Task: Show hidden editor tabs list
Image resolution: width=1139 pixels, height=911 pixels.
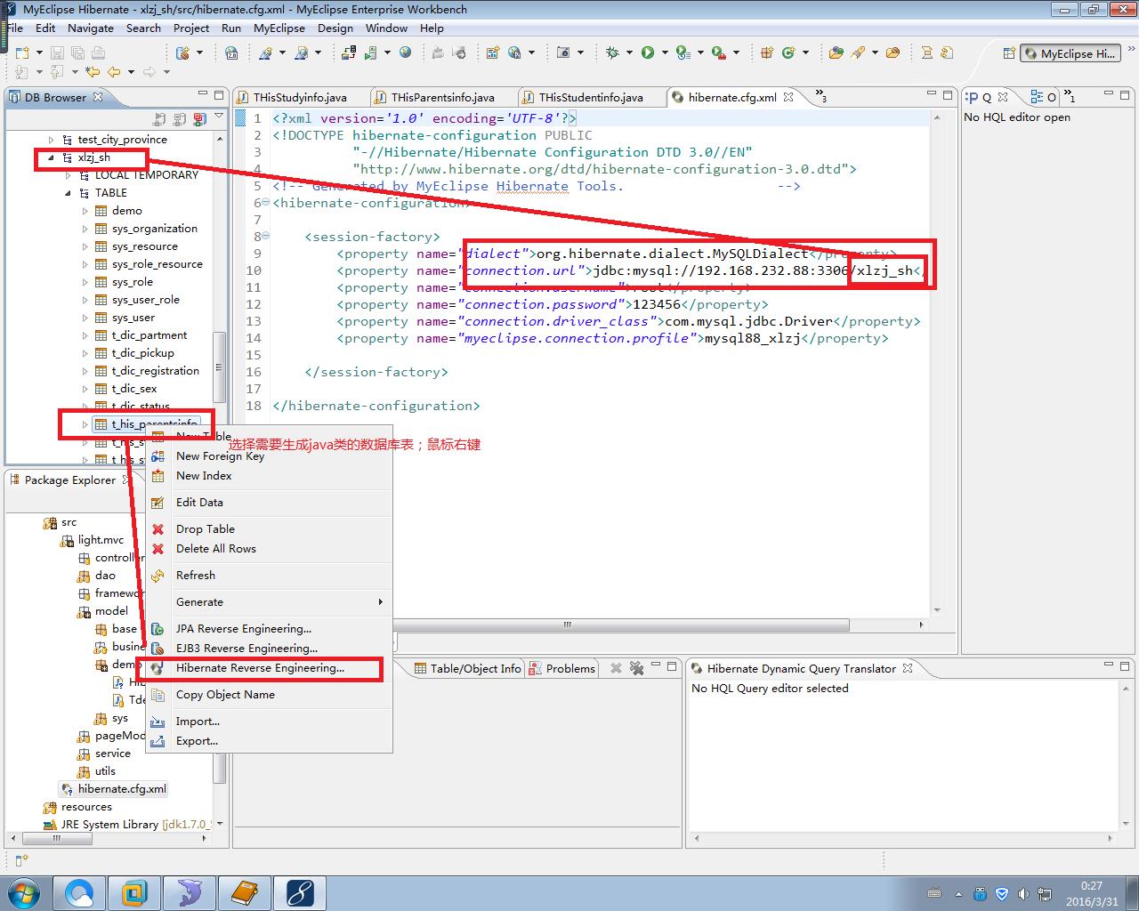Action: [x=820, y=96]
